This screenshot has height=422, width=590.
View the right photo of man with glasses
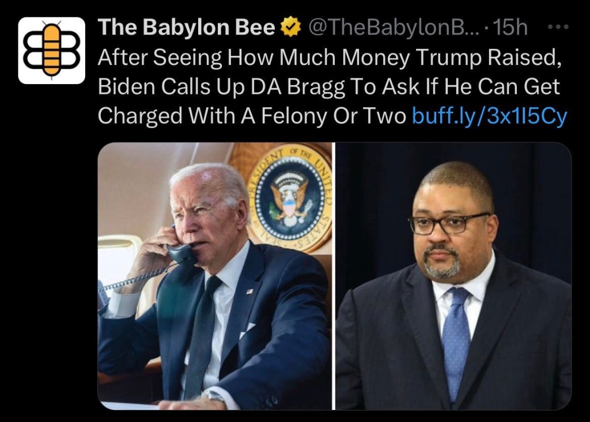pyautogui.click(x=453, y=276)
